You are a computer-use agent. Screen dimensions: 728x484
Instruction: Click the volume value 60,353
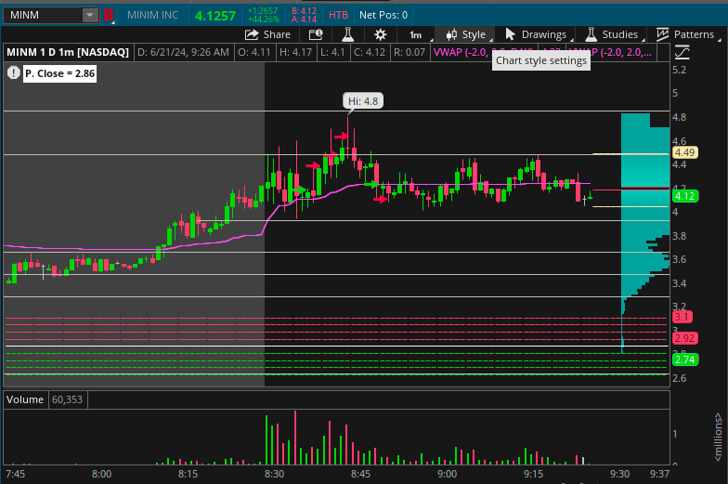pyautogui.click(x=67, y=399)
